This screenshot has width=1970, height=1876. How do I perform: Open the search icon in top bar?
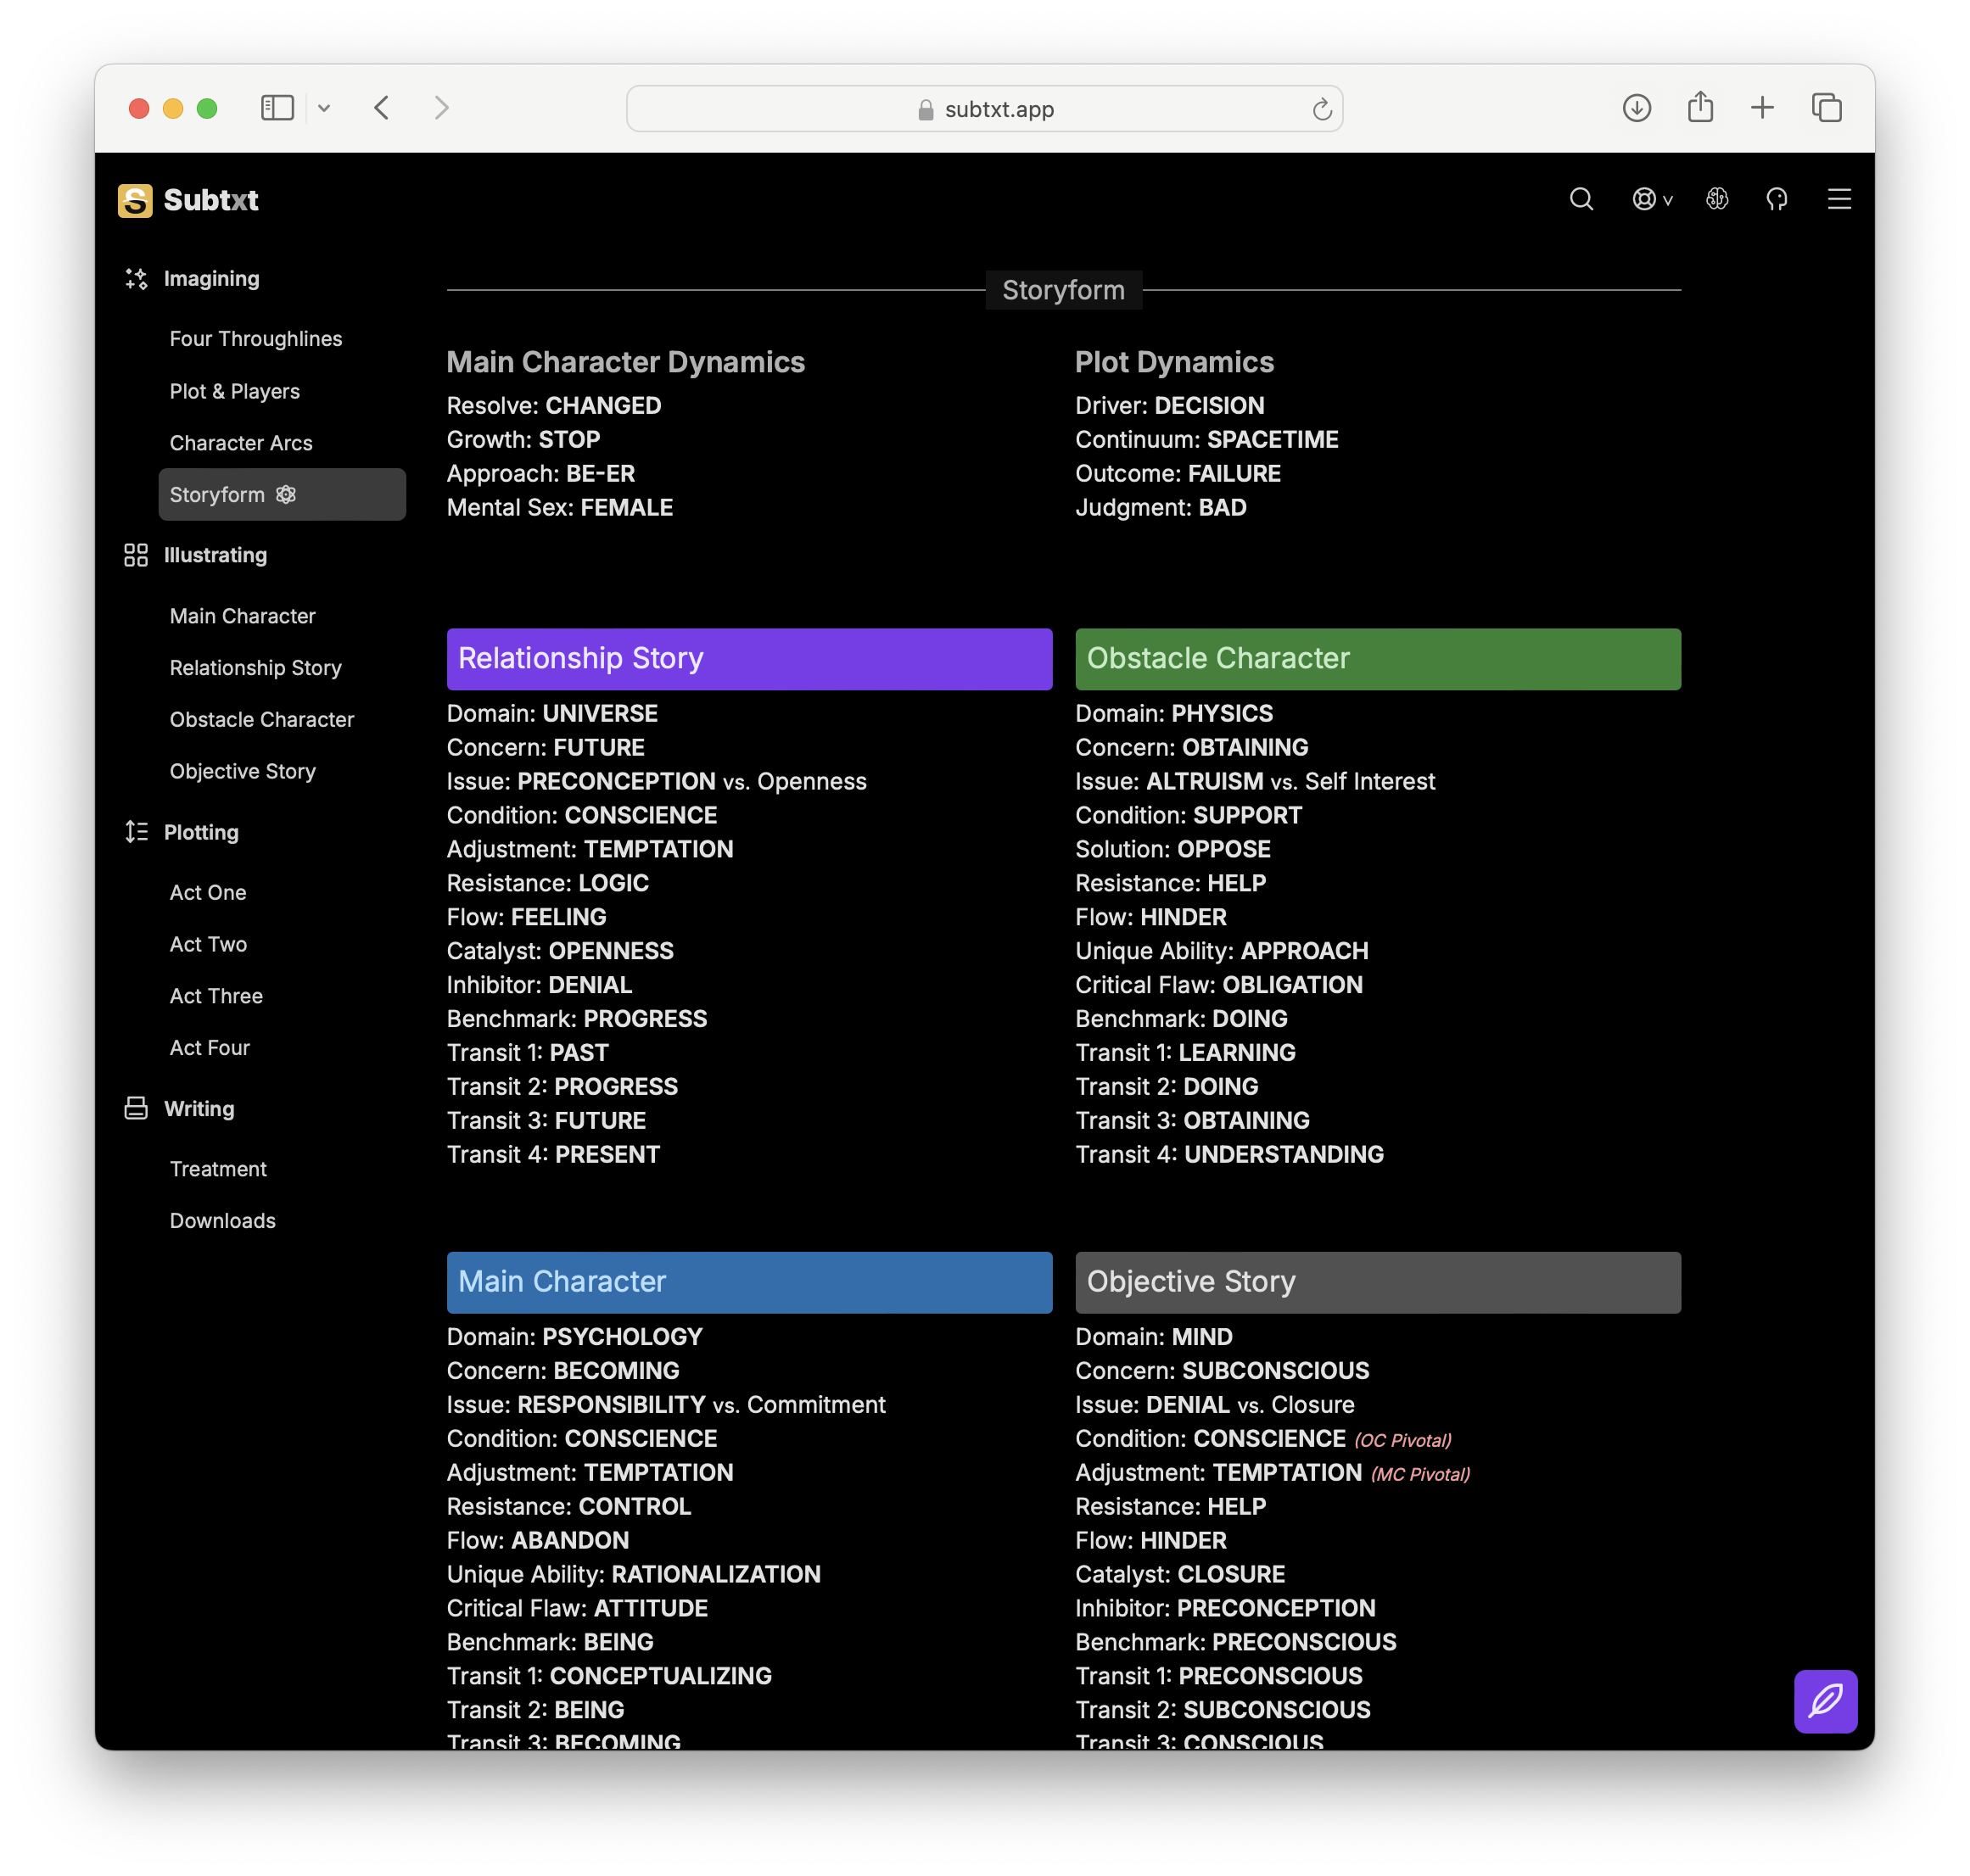click(x=1583, y=198)
